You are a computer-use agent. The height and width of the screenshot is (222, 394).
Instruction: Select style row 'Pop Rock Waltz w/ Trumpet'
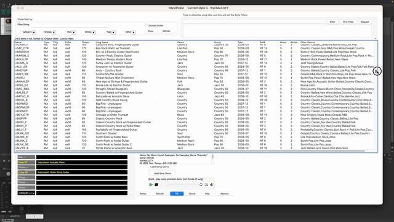click(195, 48)
